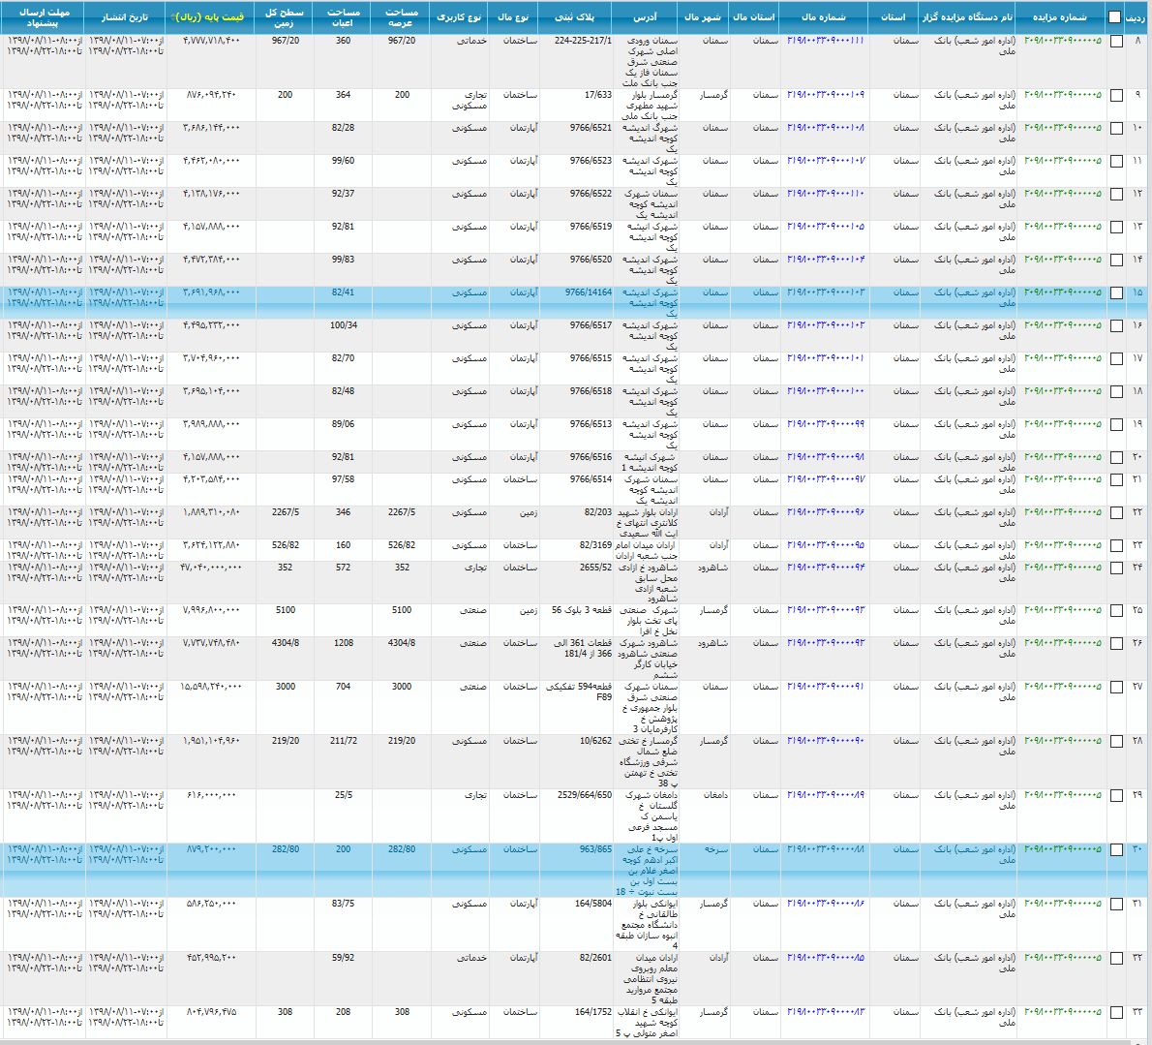Screen dimensions: 1152x1045
Task: Open property number link ending ۱۱۱
Action: click(825, 42)
